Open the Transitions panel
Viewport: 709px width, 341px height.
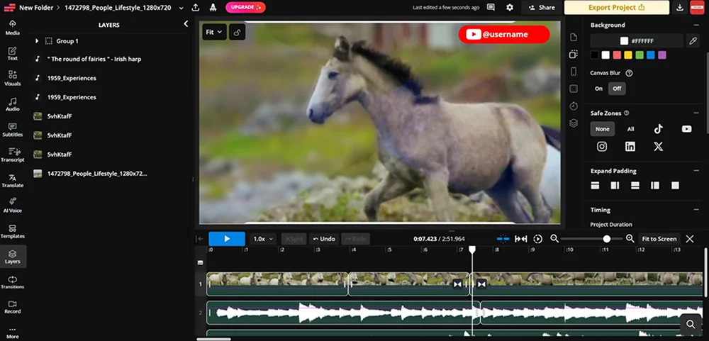pyautogui.click(x=12, y=281)
